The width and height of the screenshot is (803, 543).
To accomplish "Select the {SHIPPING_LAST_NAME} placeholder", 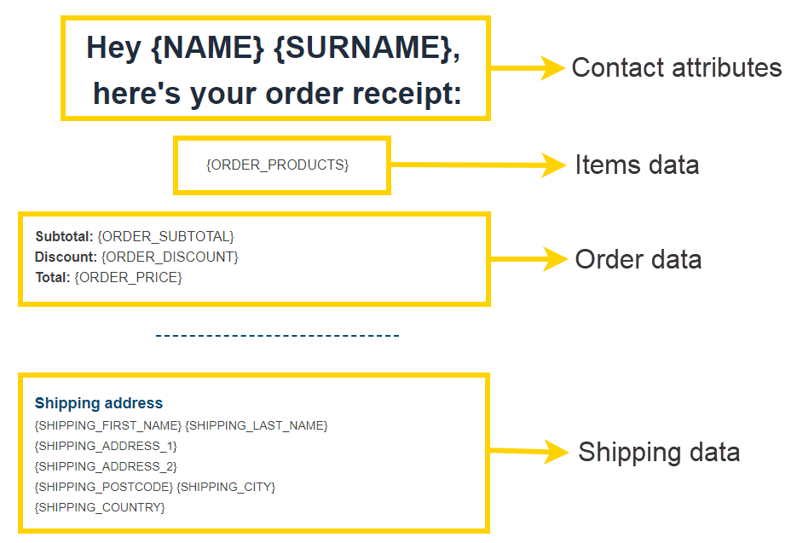I will click(256, 425).
